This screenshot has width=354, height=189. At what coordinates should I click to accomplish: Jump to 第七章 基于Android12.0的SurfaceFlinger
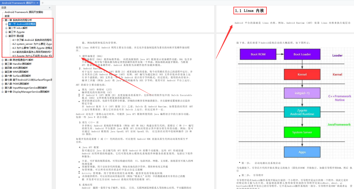(x=28, y=80)
